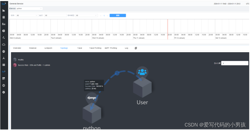Click the time range at top right
This screenshot has width=250, height=130.
tap(227, 4)
